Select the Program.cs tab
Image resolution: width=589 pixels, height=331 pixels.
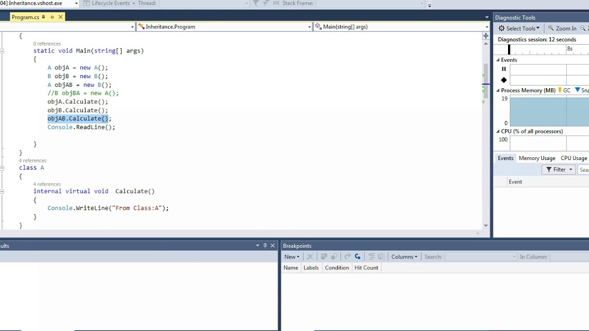click(x=25, y=17)
